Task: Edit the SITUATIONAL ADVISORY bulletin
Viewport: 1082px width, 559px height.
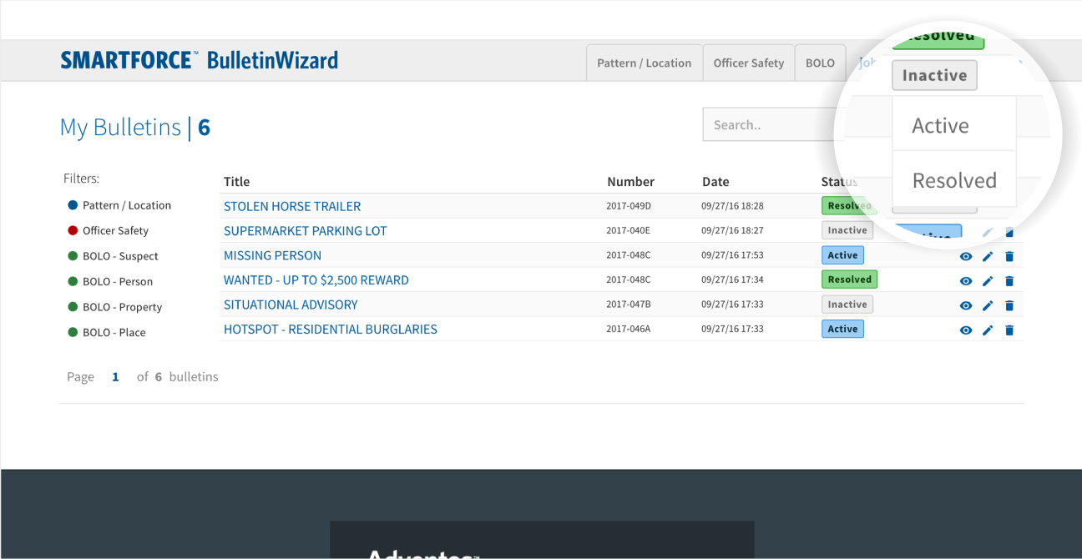Action: click(x=988, y=306)
